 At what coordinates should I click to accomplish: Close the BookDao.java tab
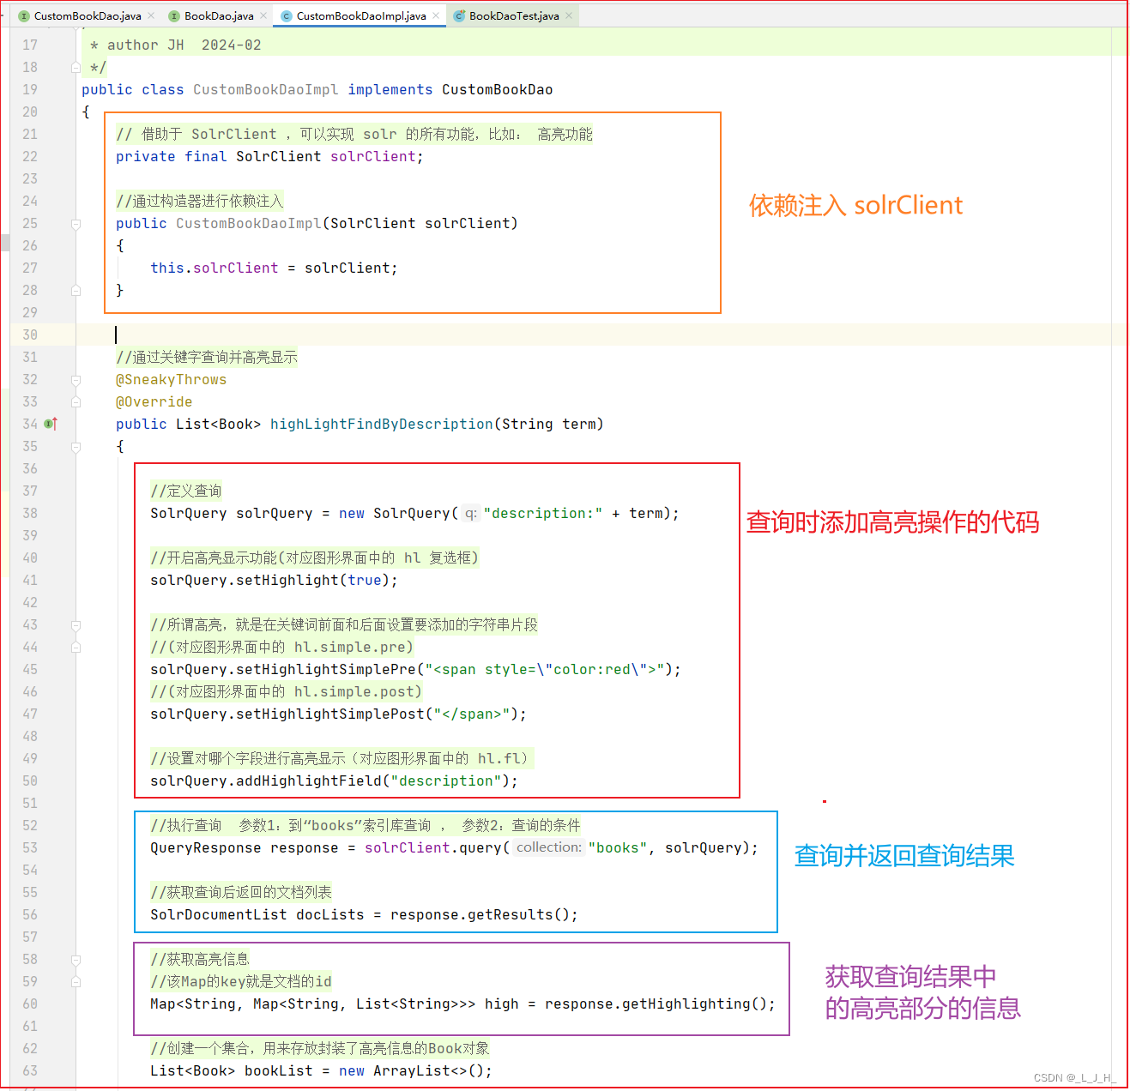[263, 15]
